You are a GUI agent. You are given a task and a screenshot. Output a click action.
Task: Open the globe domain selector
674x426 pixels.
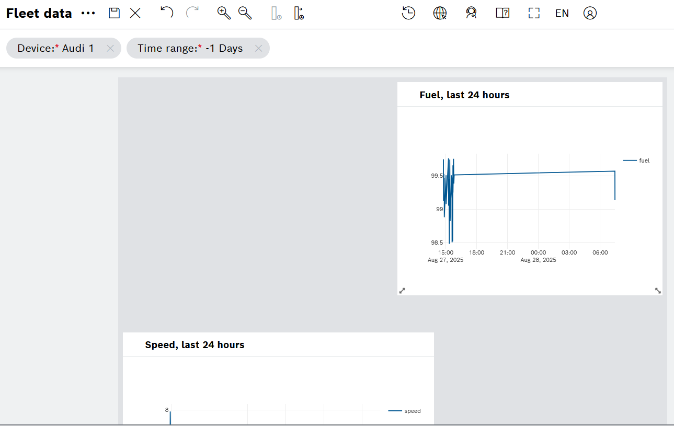click(x=440, y=14)
